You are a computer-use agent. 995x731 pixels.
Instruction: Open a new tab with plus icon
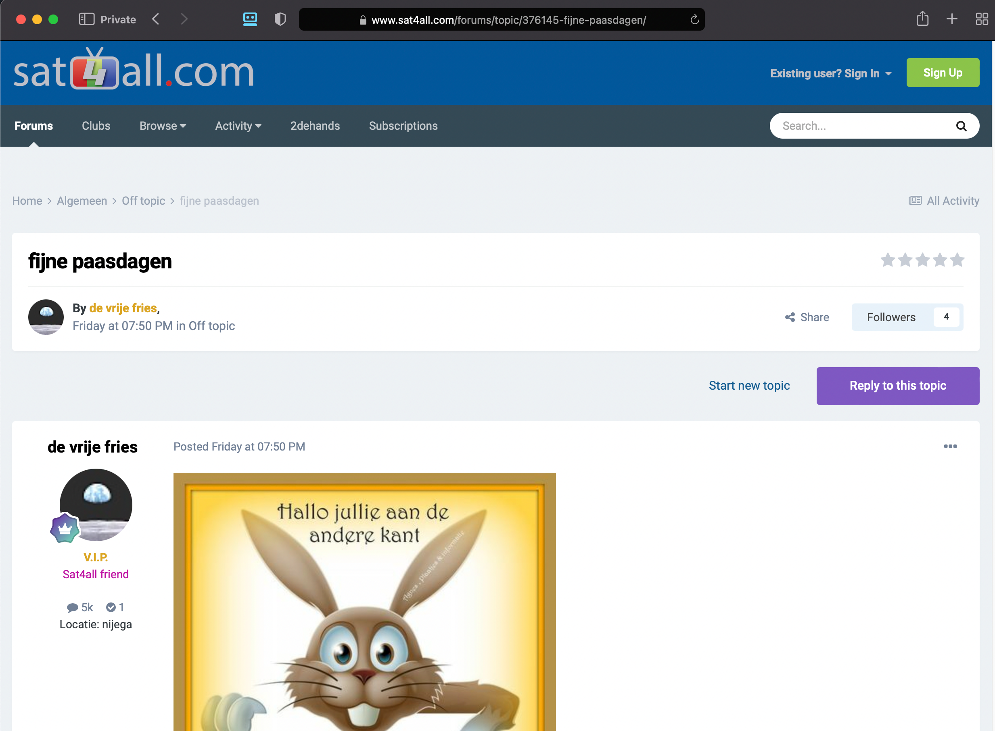point(951,19)
